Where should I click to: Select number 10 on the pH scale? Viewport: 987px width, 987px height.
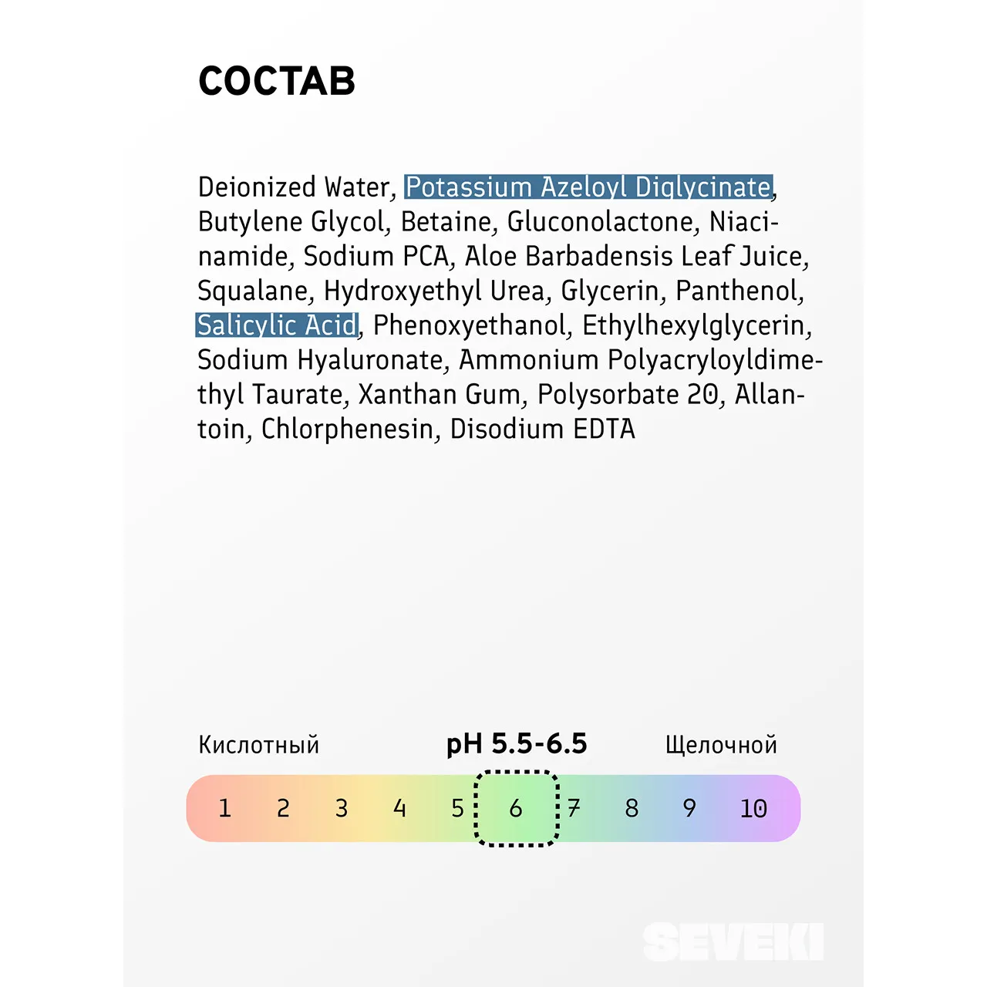coord(753,808)
